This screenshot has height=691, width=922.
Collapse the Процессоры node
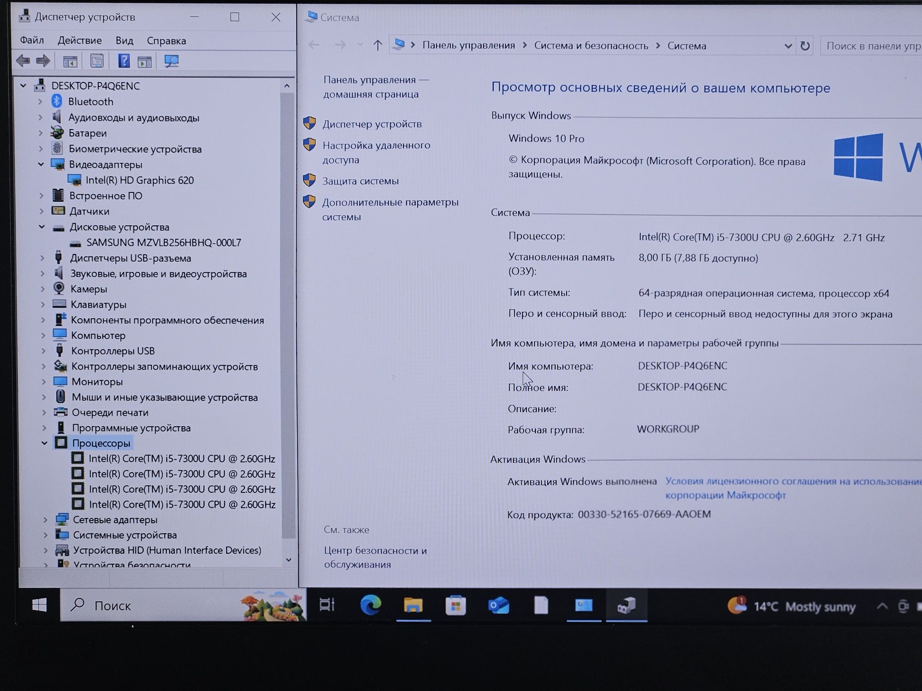(x=44, y=443)
